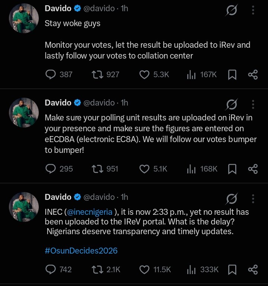Open the @davido handle on second tweet
Viewport: 268px width, 286px height.
pyautogui.click(x=99, y=103)
